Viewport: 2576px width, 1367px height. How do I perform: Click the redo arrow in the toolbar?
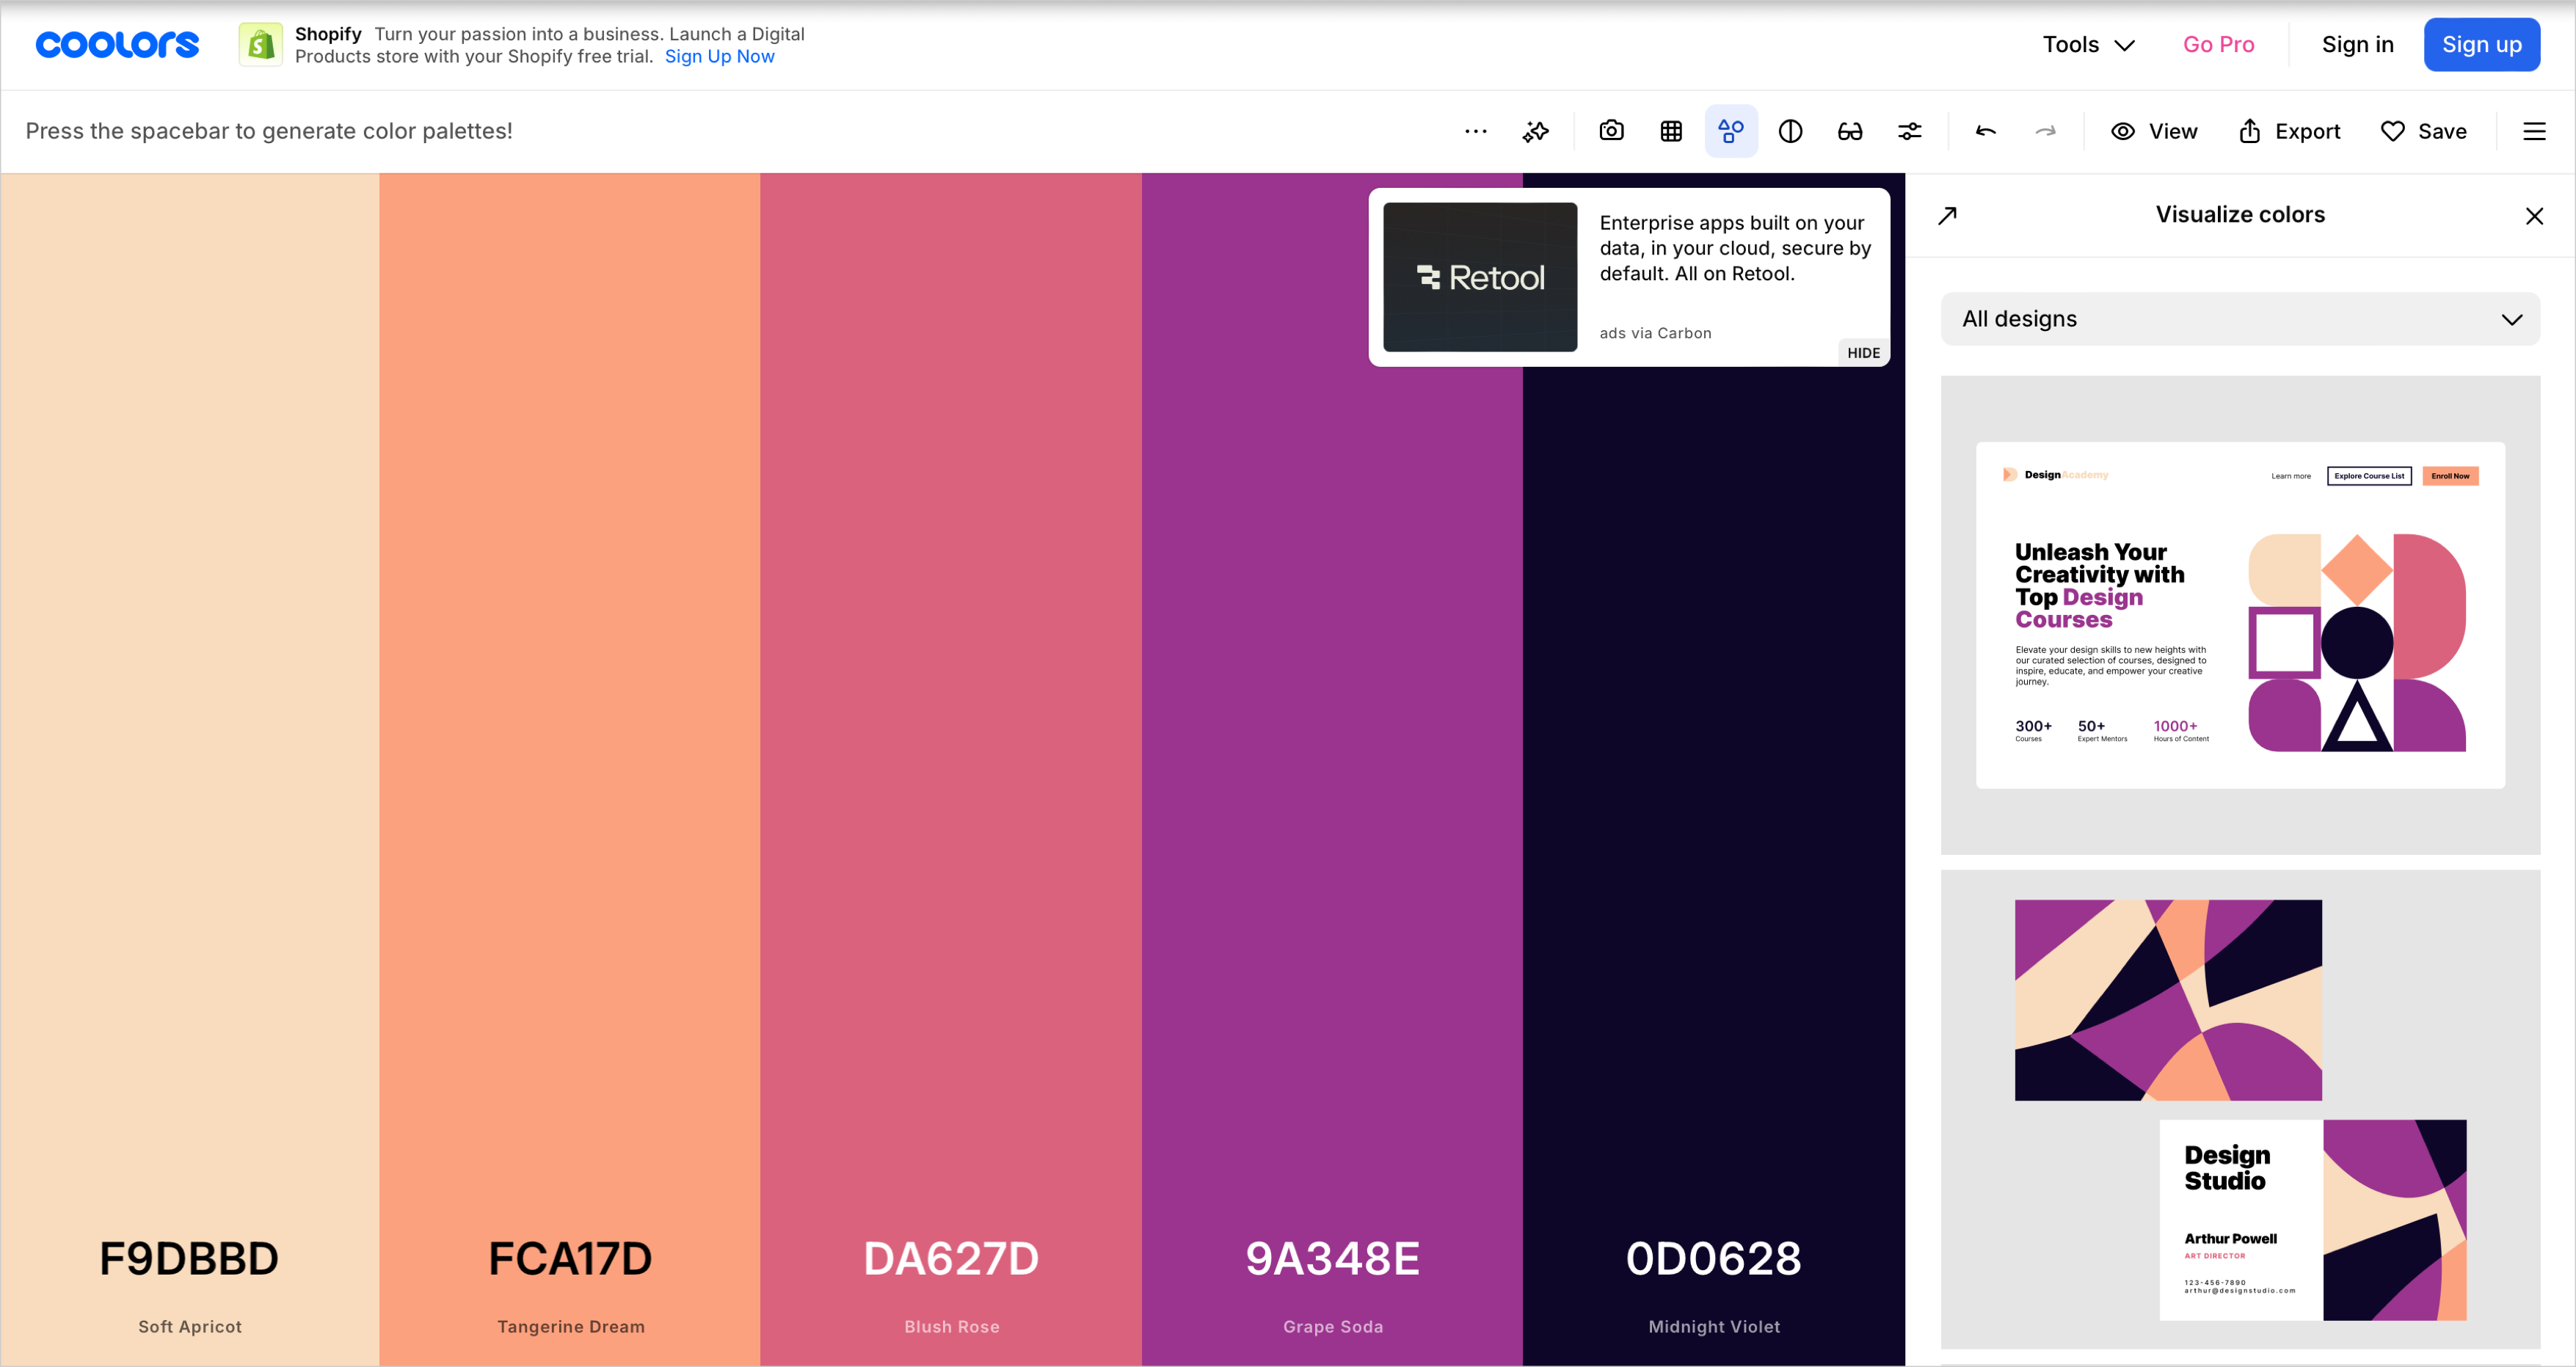point(2045,130)
